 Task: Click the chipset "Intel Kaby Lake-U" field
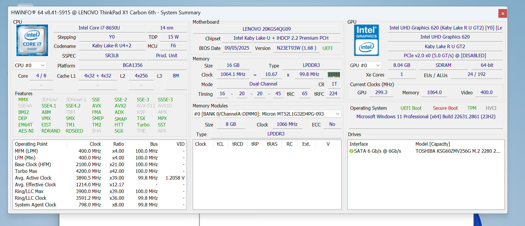pos(281,38)
